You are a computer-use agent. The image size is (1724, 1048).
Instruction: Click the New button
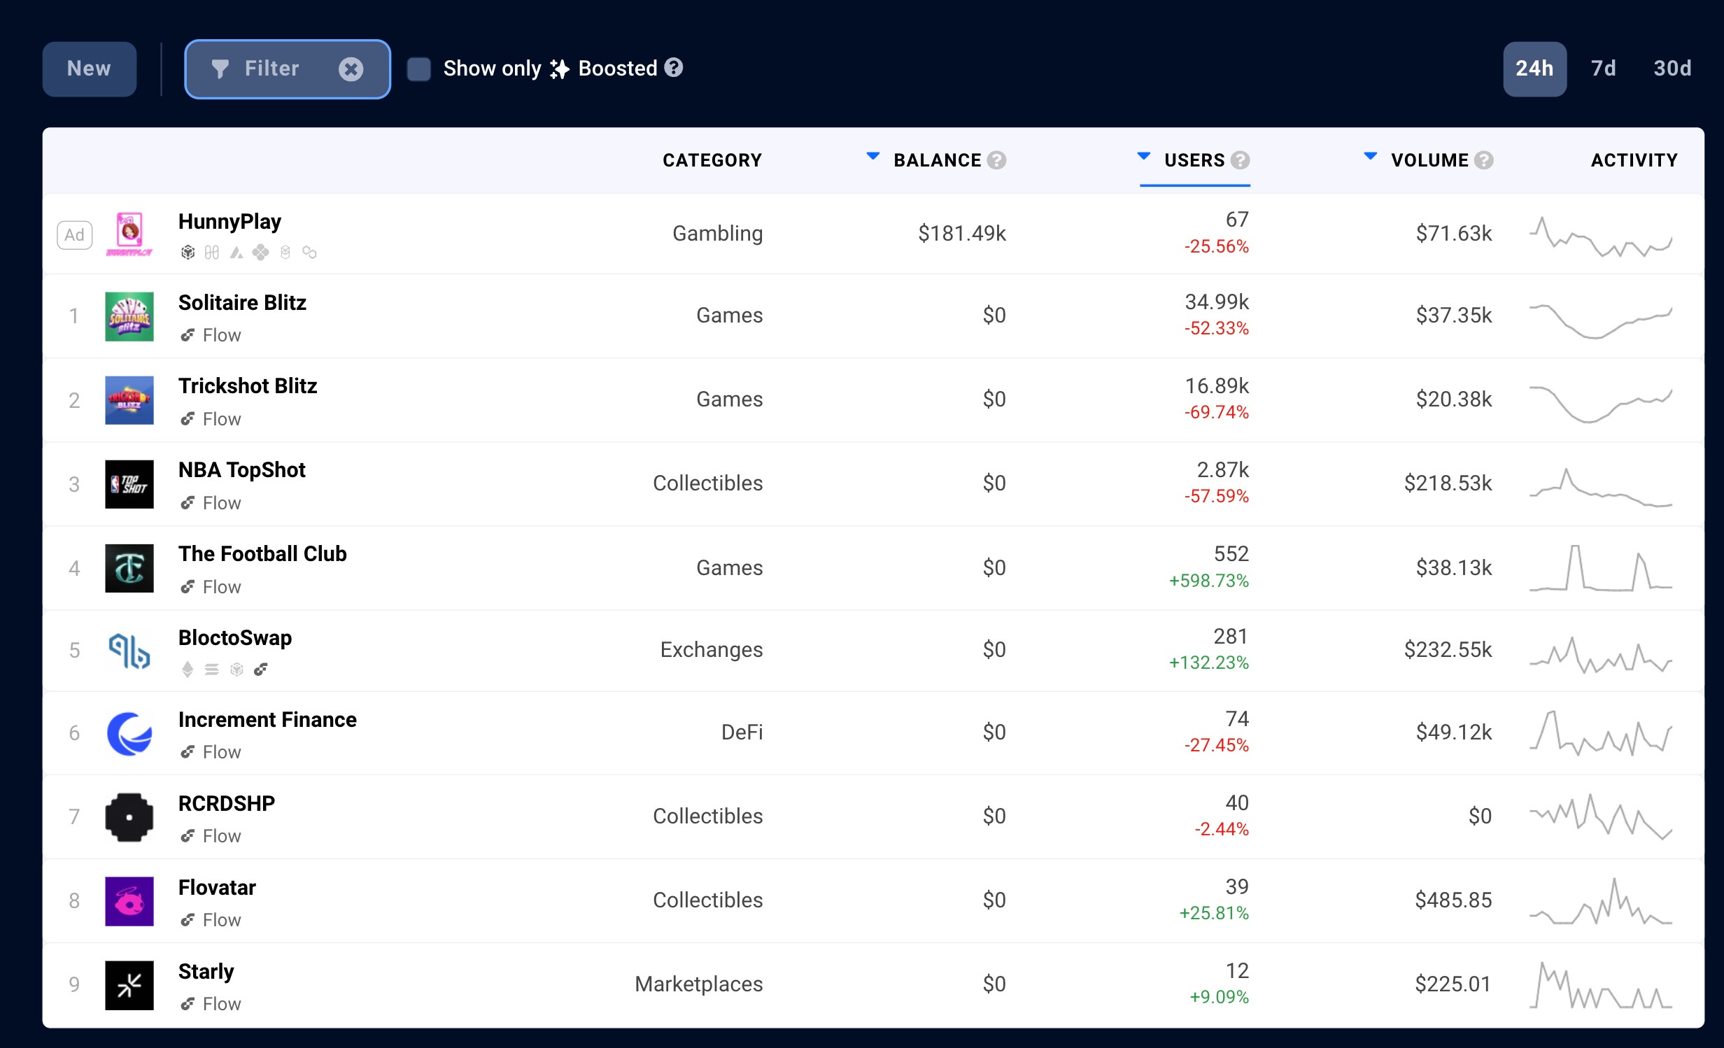tap(90, 69)
